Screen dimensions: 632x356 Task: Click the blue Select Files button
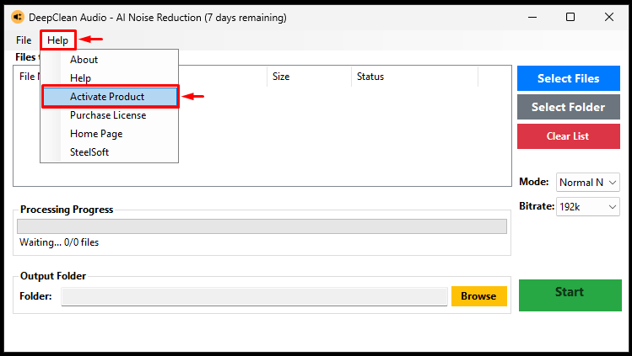coord(569,78)
